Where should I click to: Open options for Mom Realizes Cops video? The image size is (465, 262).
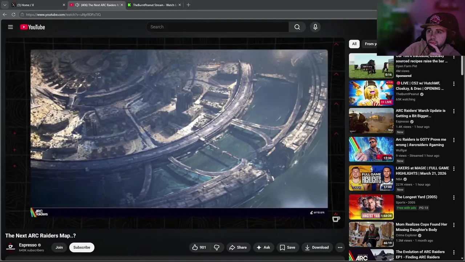[x=454, y=225]
